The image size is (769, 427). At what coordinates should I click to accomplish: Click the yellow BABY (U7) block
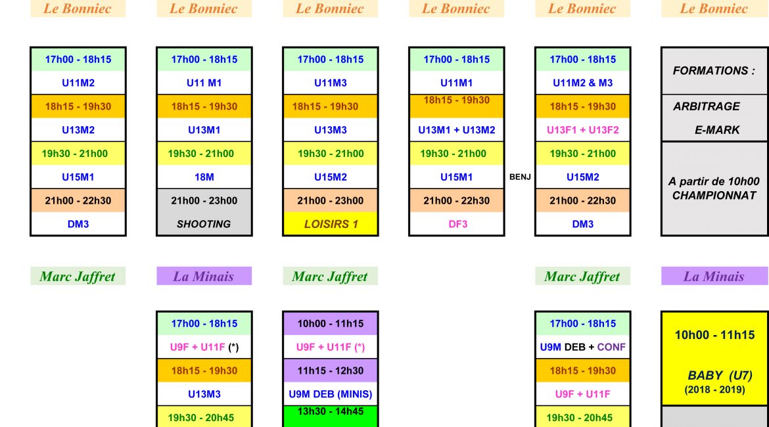tap(714, 358)
